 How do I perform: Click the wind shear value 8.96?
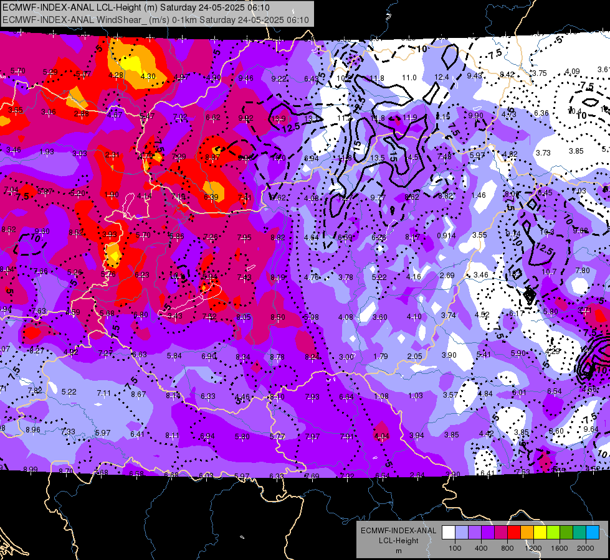coord(33,430)
